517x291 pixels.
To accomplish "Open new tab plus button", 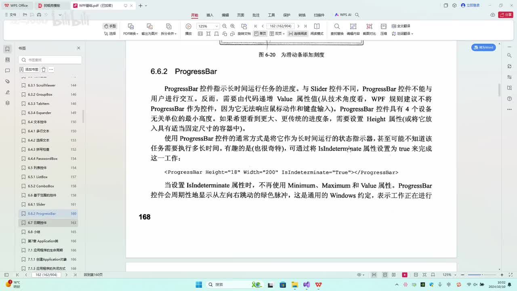I will pos(140,6).
